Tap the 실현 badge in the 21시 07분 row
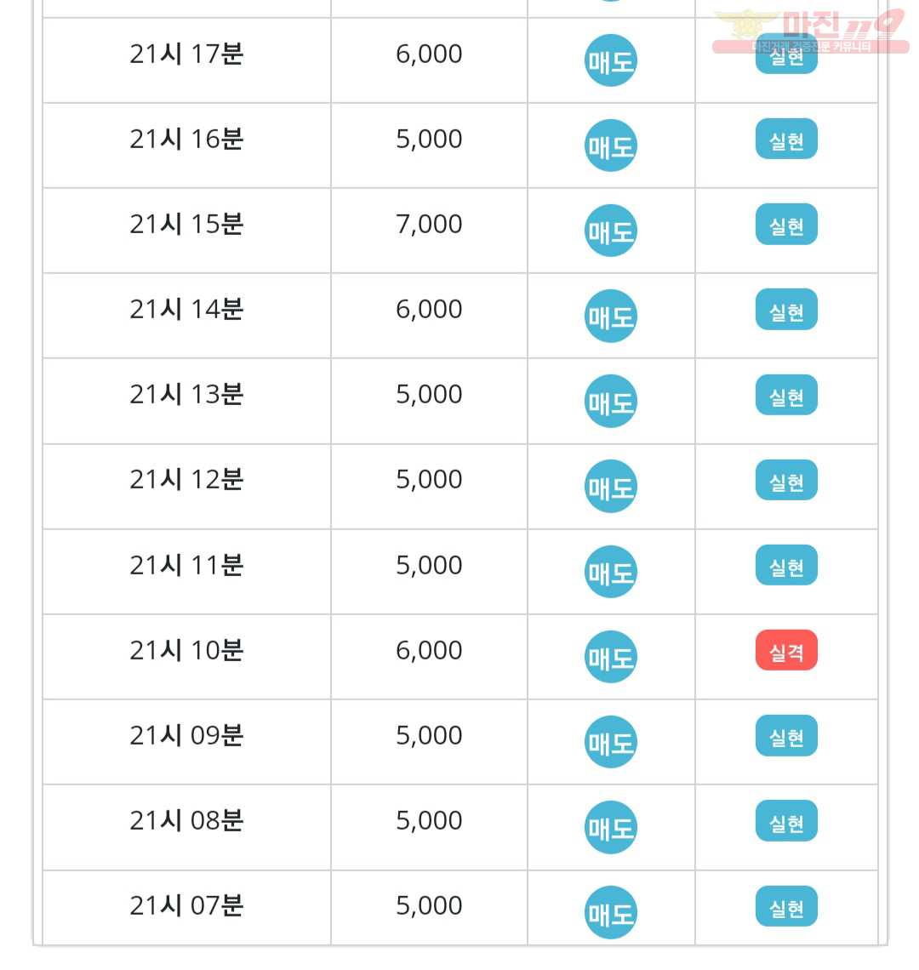919x970 pixels. [786, 907]
